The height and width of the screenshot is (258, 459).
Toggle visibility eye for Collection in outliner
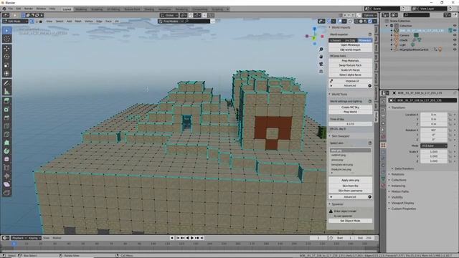[x=455, y=26]
